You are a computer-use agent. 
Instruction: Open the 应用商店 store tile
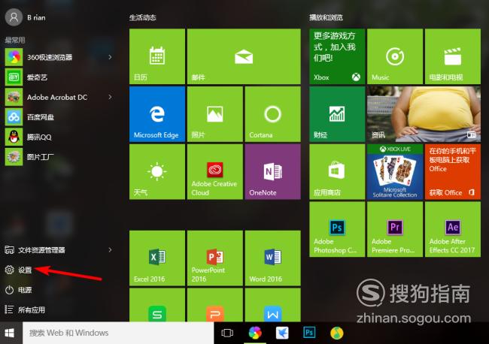pyautogui.click(x=337, y=171)
